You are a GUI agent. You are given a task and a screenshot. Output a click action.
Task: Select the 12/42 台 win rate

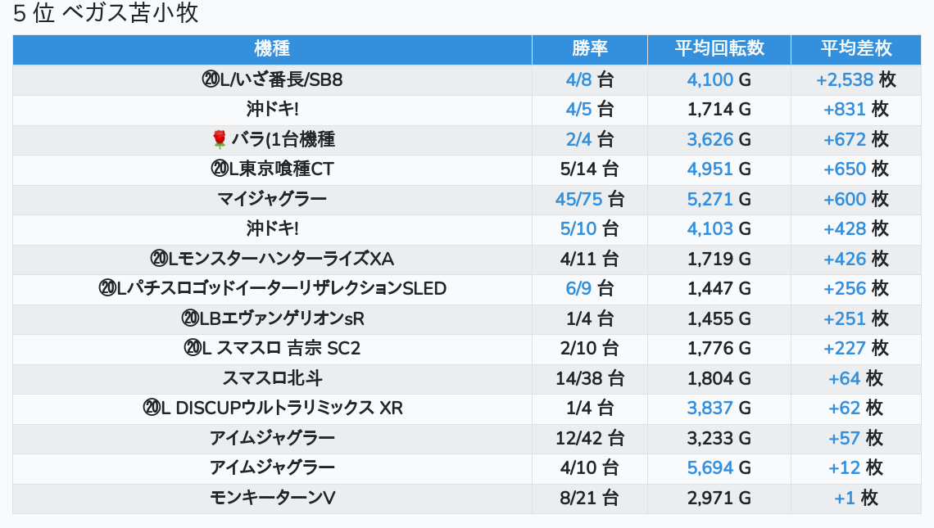coord(590,438)
